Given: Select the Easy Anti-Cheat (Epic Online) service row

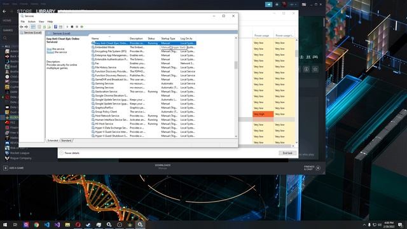Looking at the screenshot, I should tap(144, 43).
